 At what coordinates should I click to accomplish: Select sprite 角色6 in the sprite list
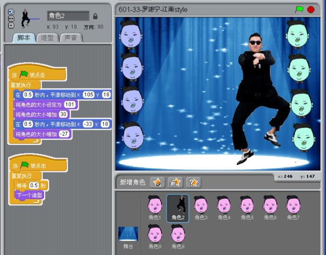[x=270, y=208]
